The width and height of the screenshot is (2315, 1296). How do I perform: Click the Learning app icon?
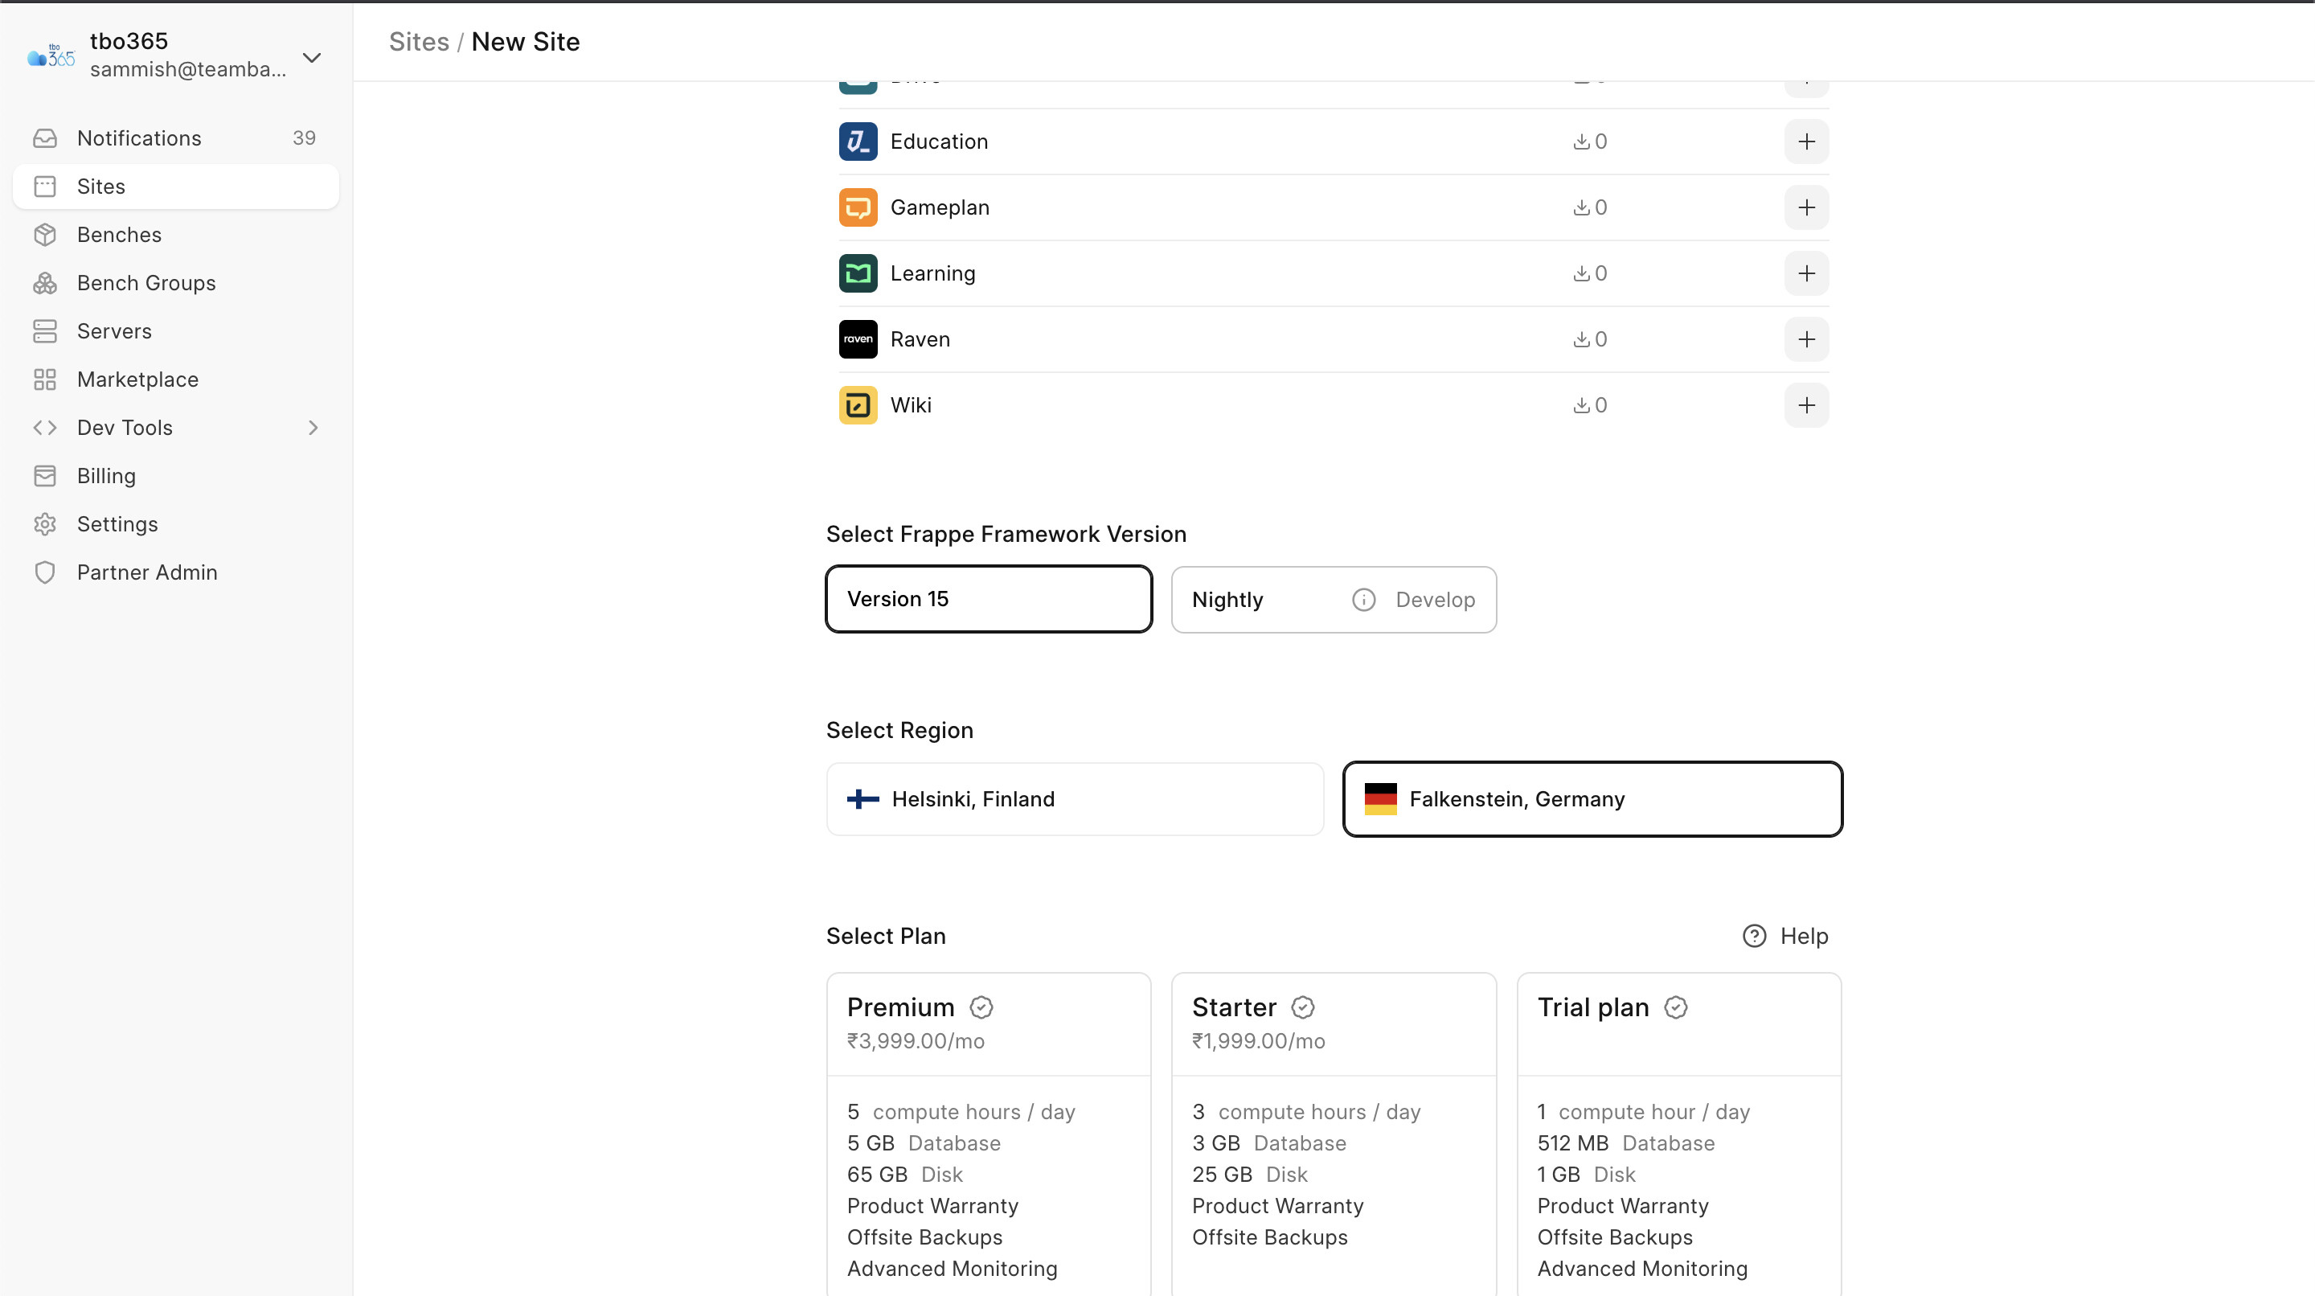pos(858,273)
